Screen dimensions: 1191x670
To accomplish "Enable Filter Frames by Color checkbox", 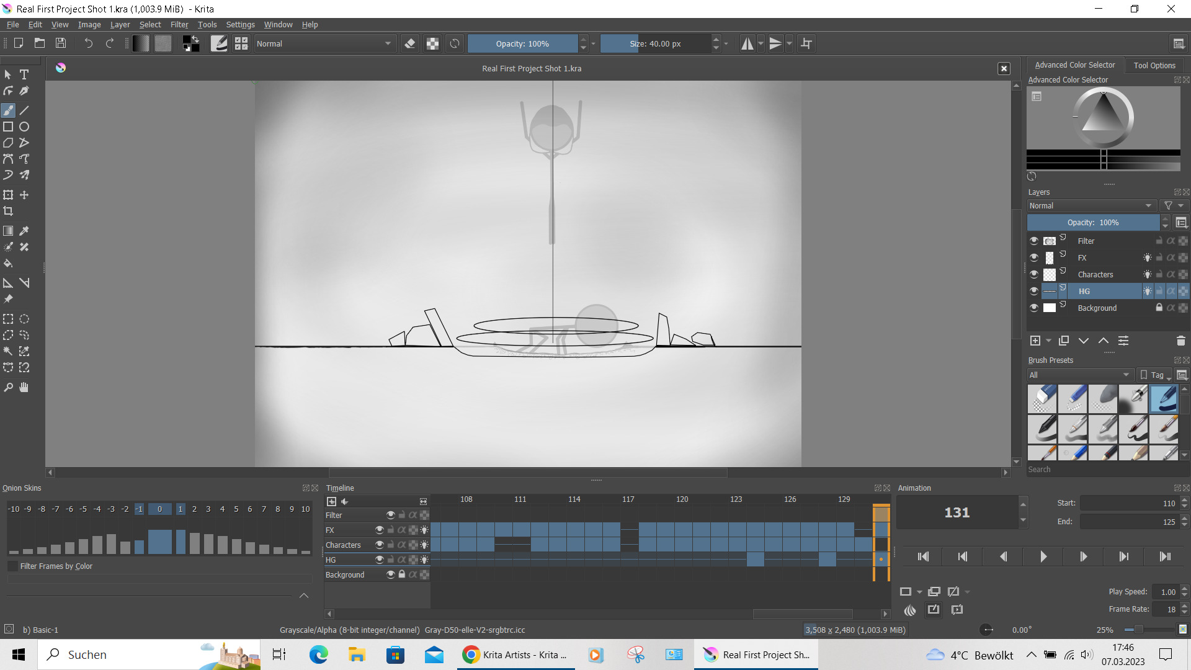I will (12, 566).
